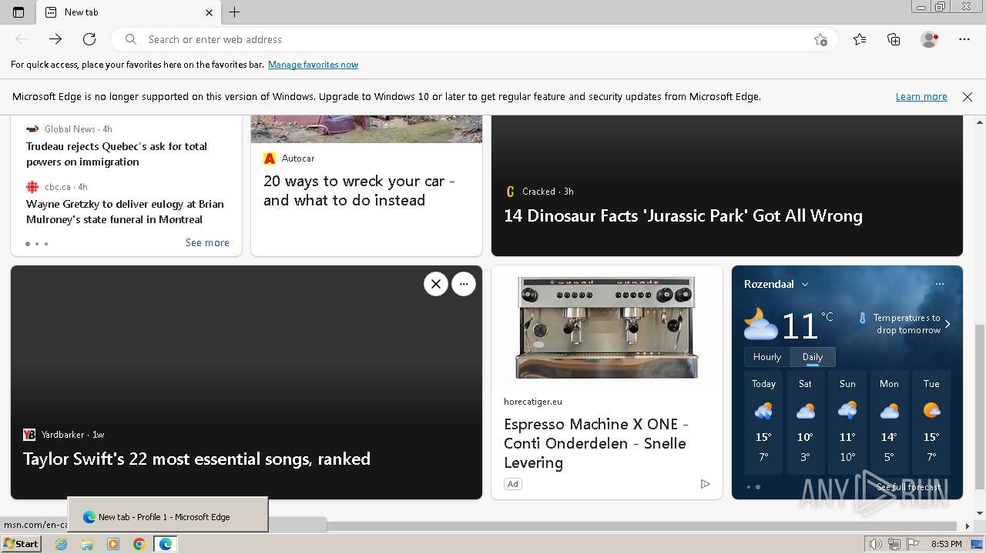Image resolution: width=986 pixels, height=554 pixels.
Task: Refresh the page
Action: point(89,39)
